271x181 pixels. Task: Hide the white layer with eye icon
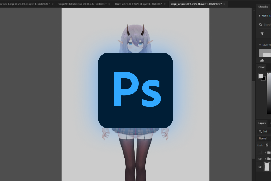pyautogui.click(x=260, y=167)
